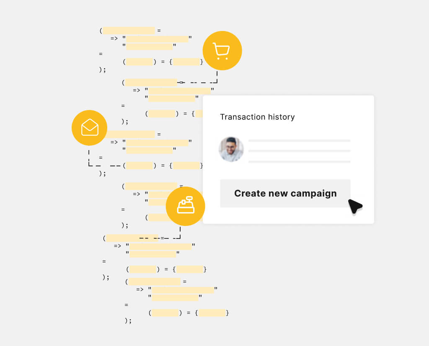Select the open envelope mail icon
429x346 pixels.
(x=90, y=128)
